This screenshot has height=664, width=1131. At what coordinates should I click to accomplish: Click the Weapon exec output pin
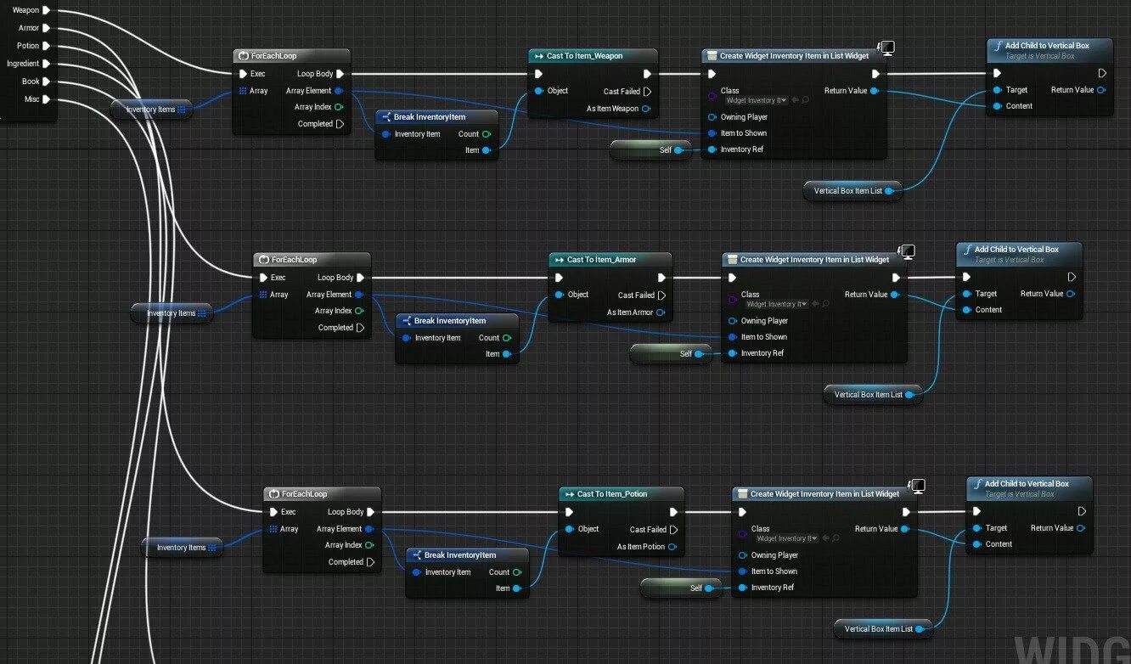(46, 10)
